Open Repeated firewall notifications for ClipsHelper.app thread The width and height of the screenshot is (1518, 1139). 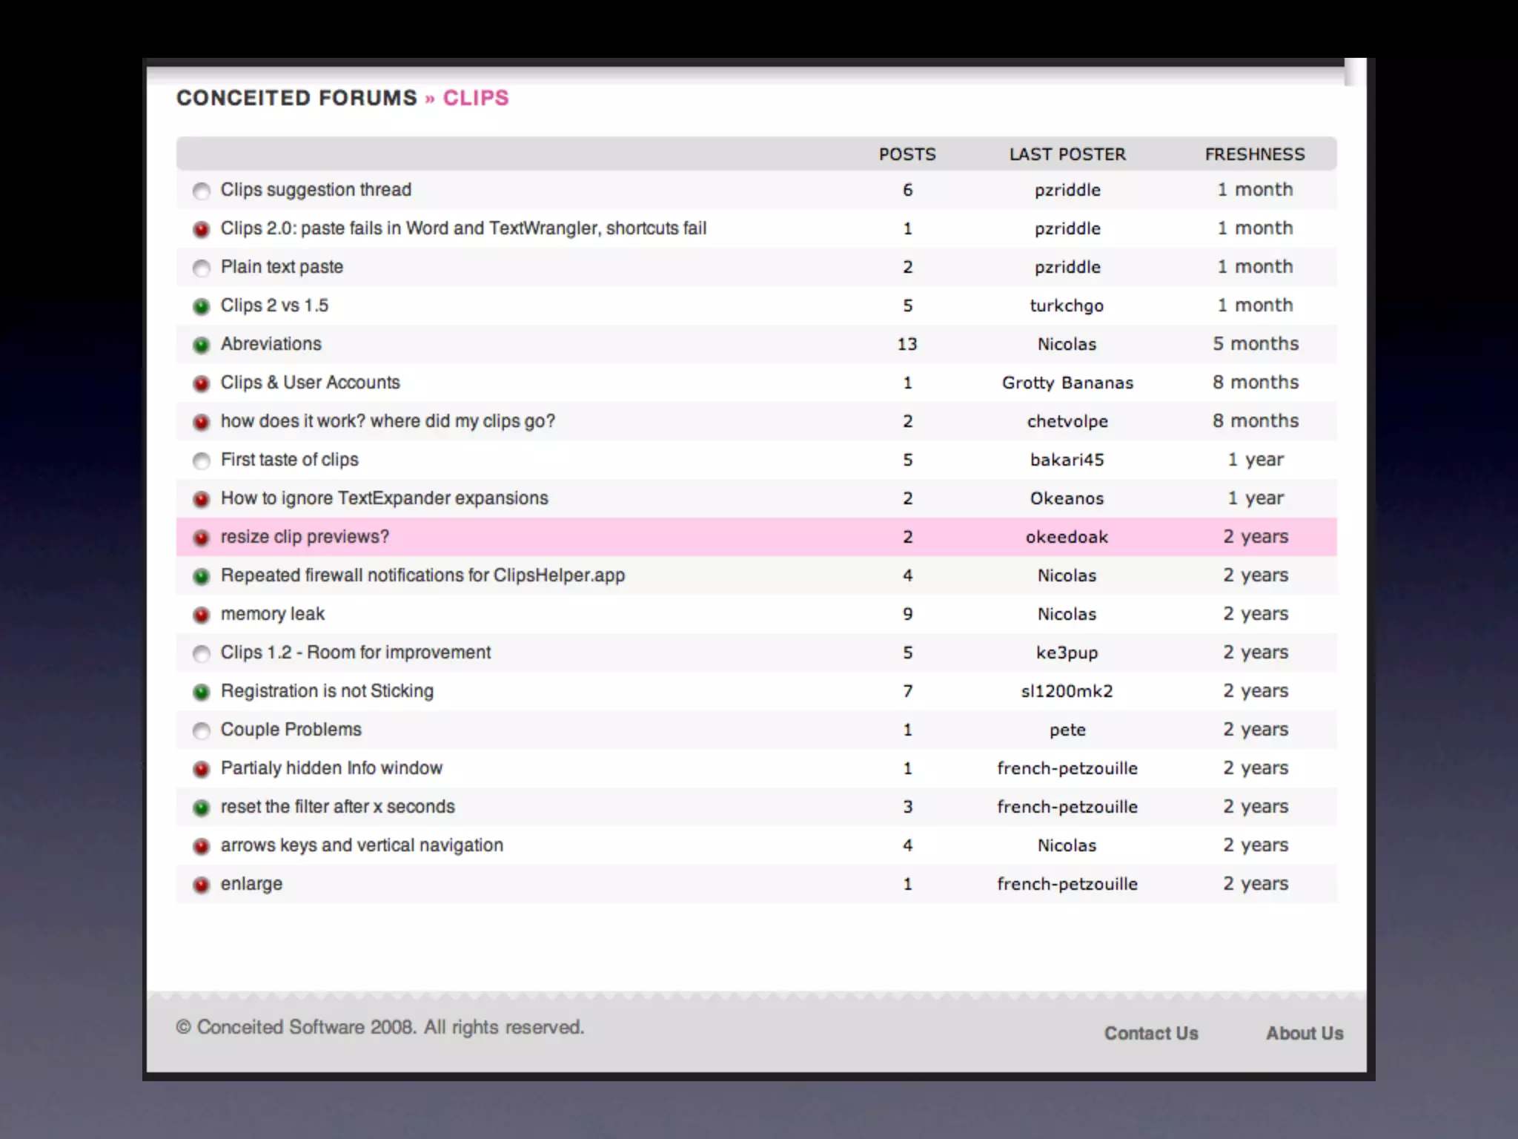point(422,575)
